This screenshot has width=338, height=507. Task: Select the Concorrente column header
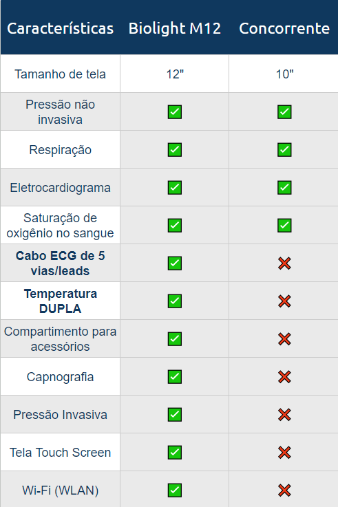click(x=284, y=28)
